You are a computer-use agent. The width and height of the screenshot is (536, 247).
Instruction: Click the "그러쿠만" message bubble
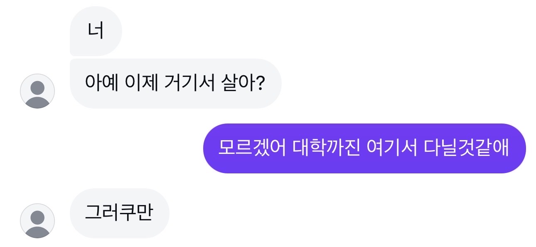[x=119, y=213]
